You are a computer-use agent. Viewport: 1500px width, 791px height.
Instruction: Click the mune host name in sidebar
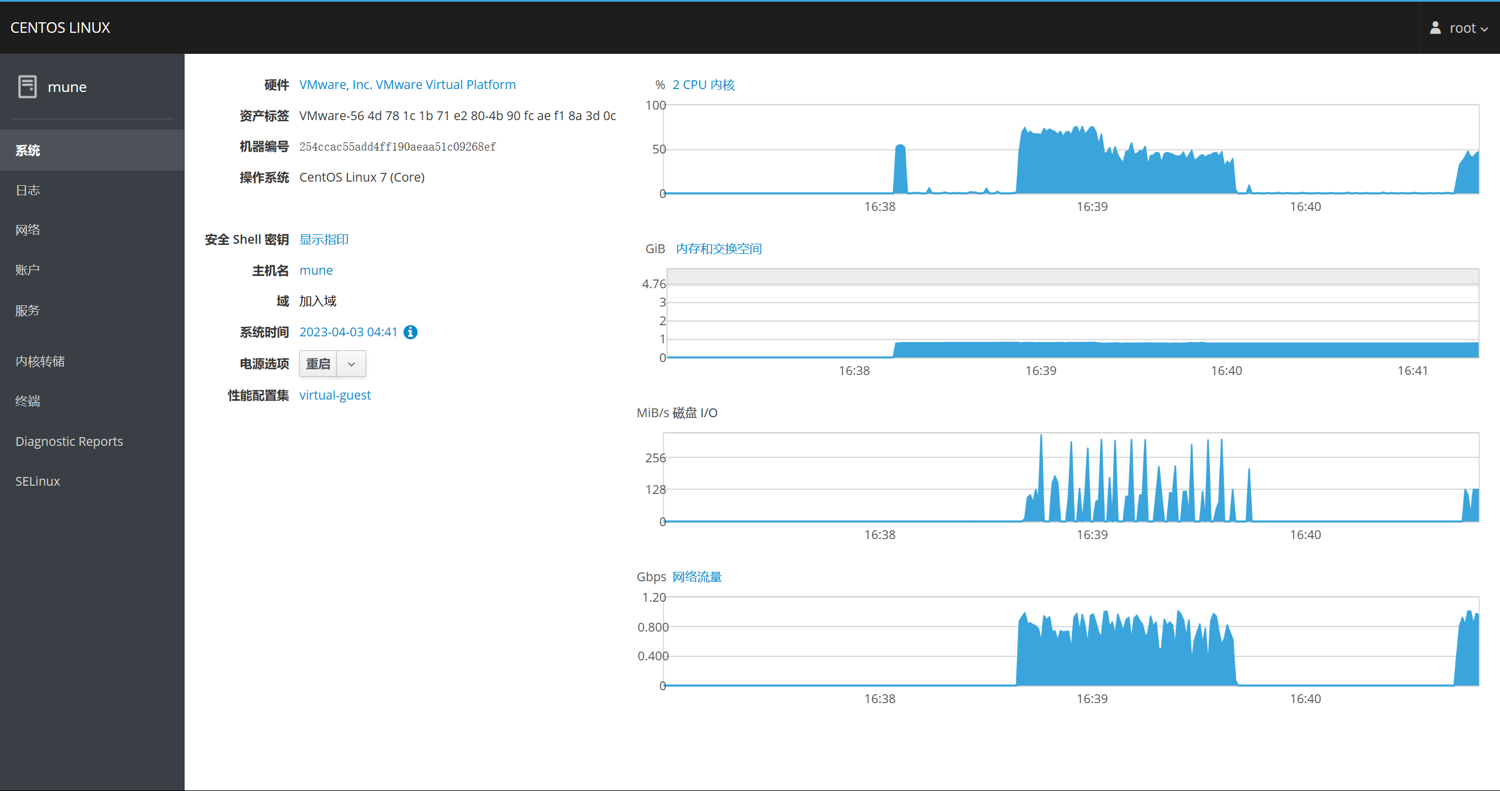(67, 87)
